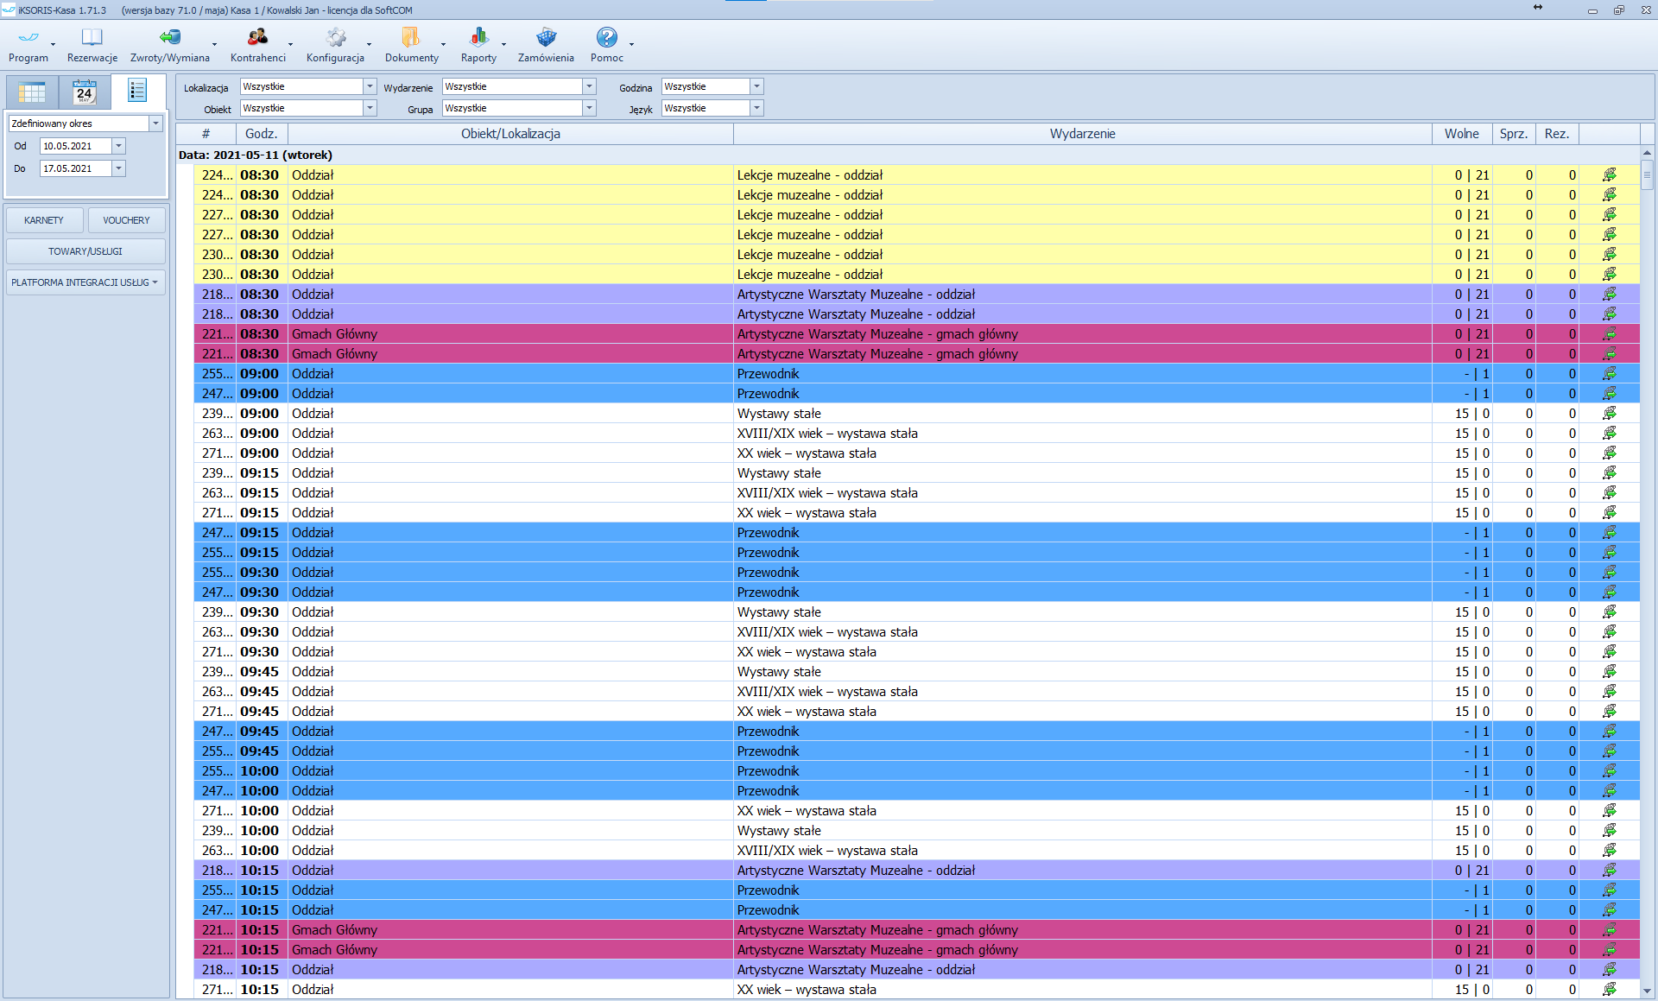Open the Konfiguracja gear icon
The image size is (1658, 1001).
click(x=335, y=37)
